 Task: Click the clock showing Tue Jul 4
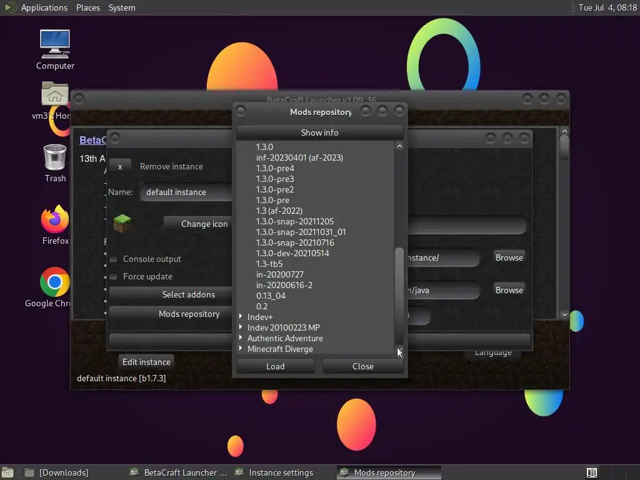click(607, 7)
